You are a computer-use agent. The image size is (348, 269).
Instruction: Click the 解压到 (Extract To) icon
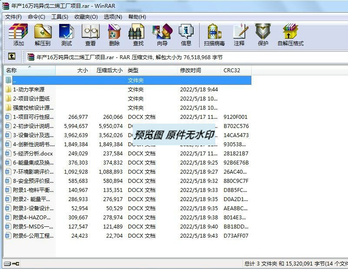click(x=43, y=35)
